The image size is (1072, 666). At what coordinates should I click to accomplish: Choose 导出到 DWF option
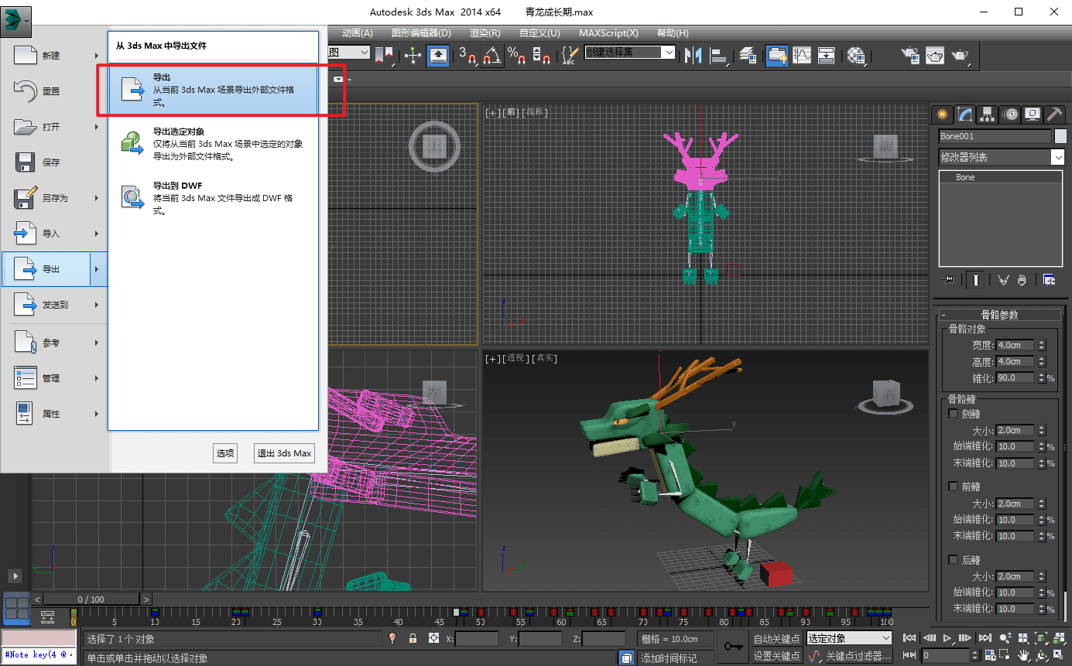(214, 198)
